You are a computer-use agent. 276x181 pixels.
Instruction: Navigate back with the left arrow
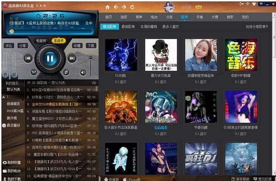(x=116, y=7)
